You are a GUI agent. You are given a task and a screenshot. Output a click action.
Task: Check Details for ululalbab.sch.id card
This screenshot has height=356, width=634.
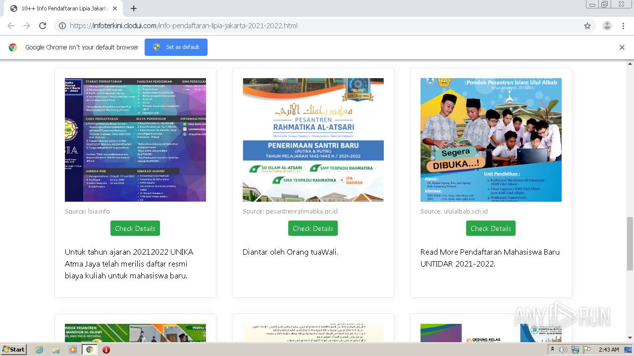[491, 228]
